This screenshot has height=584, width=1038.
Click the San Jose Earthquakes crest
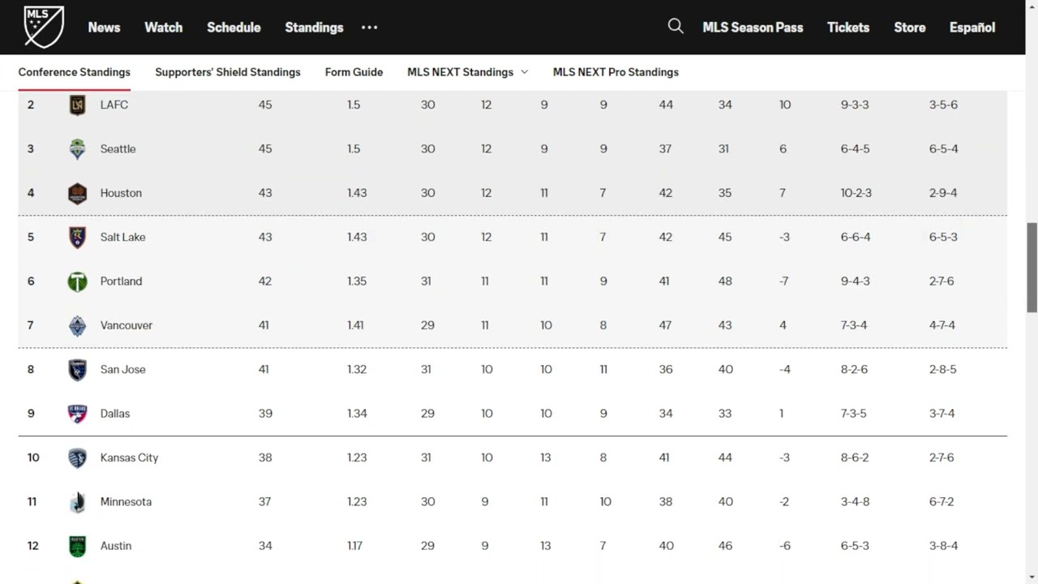click(x=77, y=370)
